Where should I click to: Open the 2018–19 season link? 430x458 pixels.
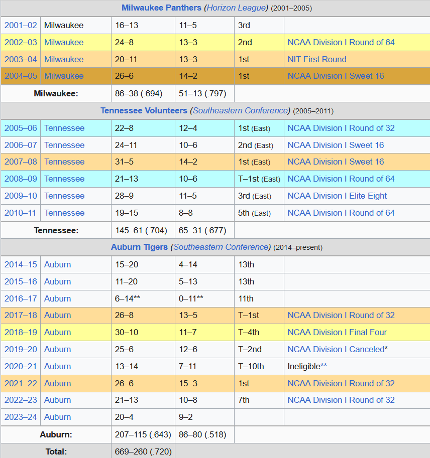pyautogui.click(x=21, y=333)
